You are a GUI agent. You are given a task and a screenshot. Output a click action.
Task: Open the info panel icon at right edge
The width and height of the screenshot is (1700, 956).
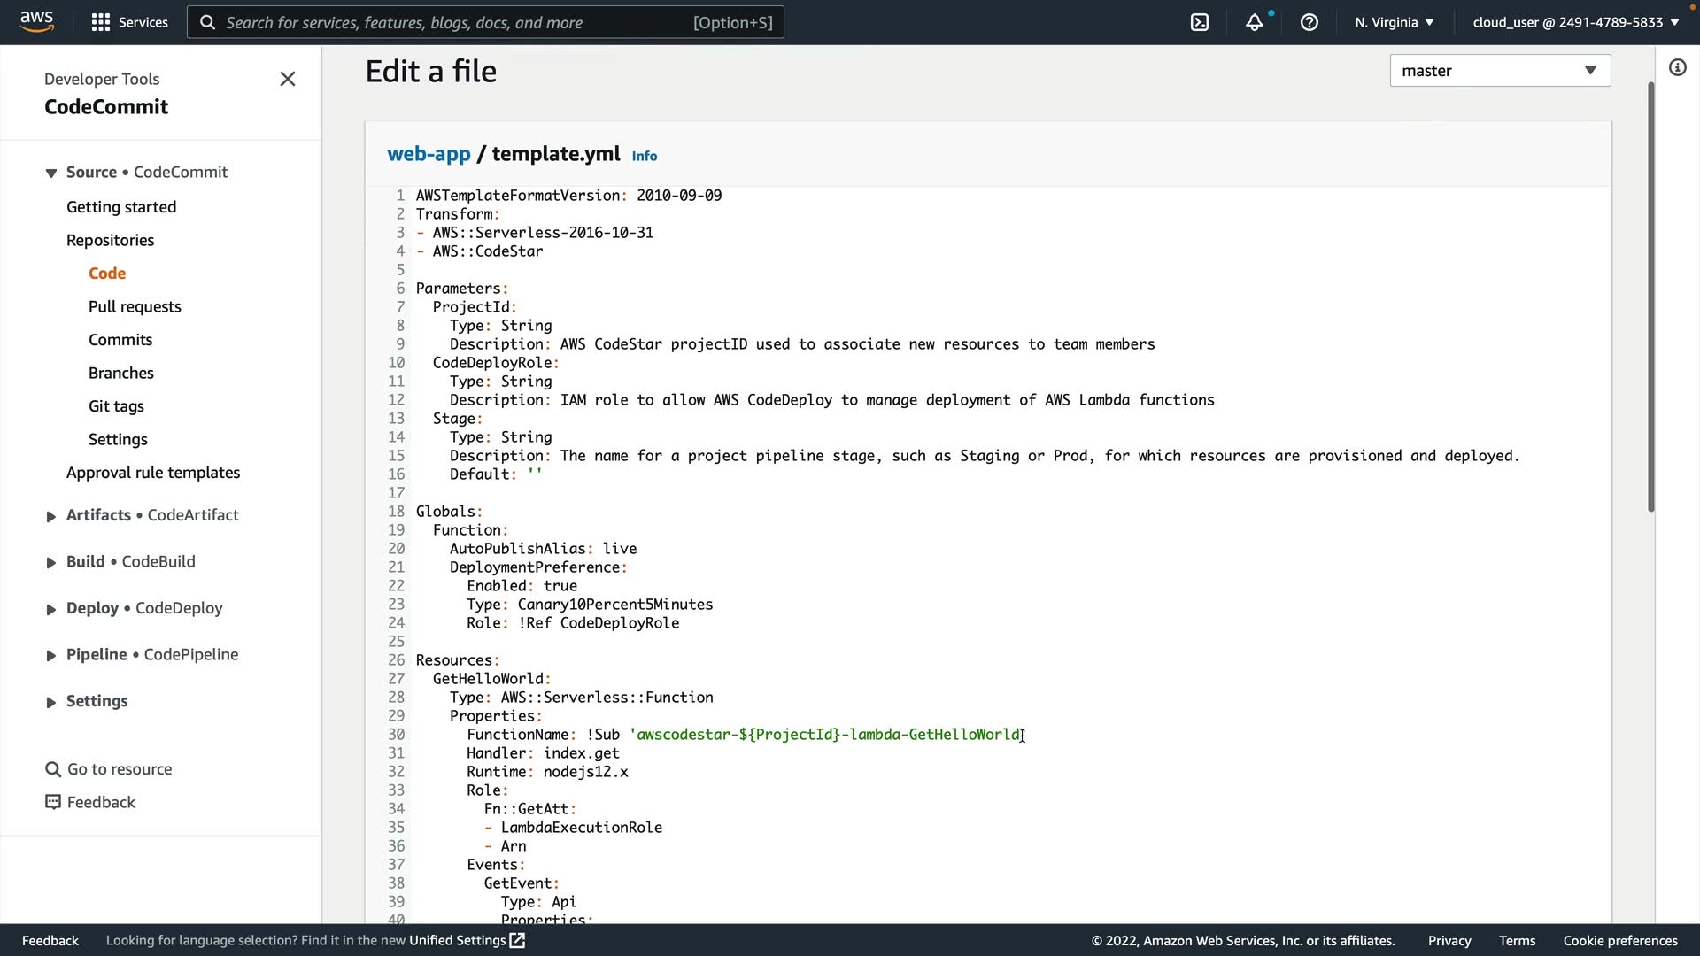click(1677, 68)
